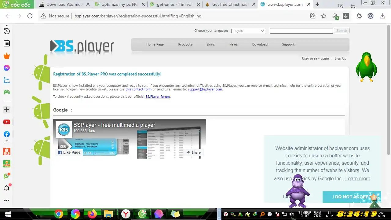Open Yandex Browser from the taskbar
The height and width of the screenshot is (220, 391).
[126, 214]
